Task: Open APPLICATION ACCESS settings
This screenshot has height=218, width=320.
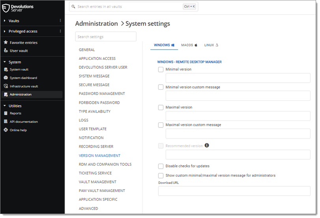Action: pos(97,58)
